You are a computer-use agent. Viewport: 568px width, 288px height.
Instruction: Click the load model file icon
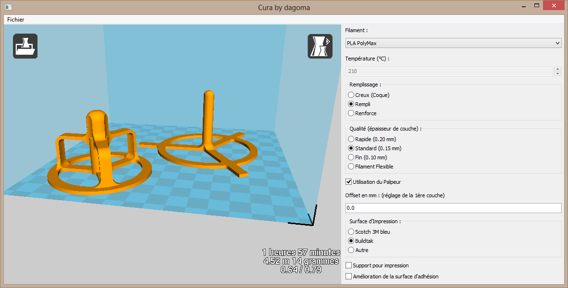click(25, 47)
